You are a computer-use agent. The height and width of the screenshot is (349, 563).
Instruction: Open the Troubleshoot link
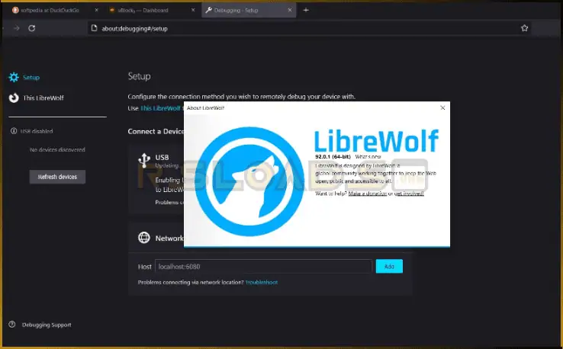pyautogui.click(x=262, y=282)
